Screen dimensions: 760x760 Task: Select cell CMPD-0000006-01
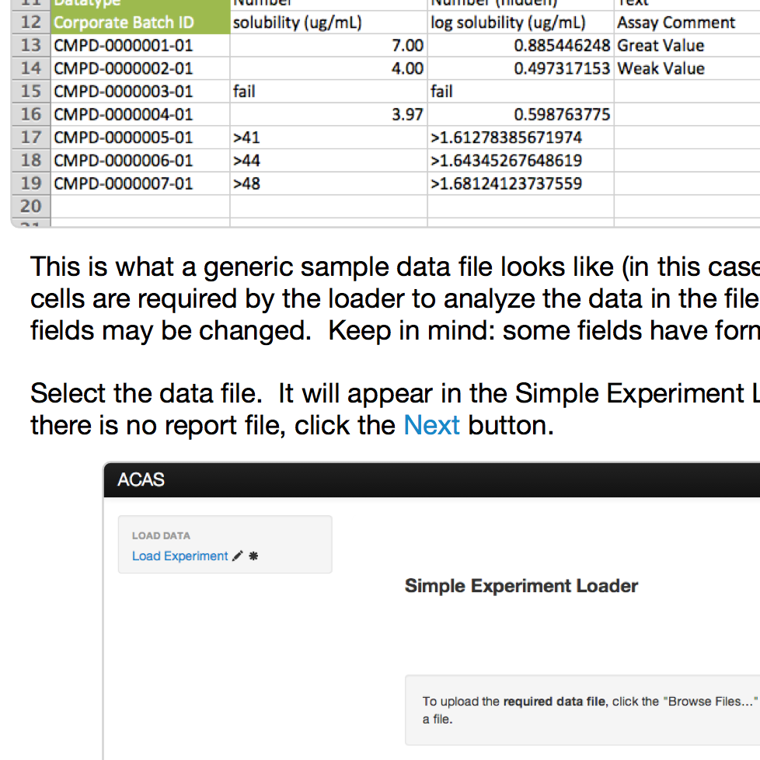(140, 160)
